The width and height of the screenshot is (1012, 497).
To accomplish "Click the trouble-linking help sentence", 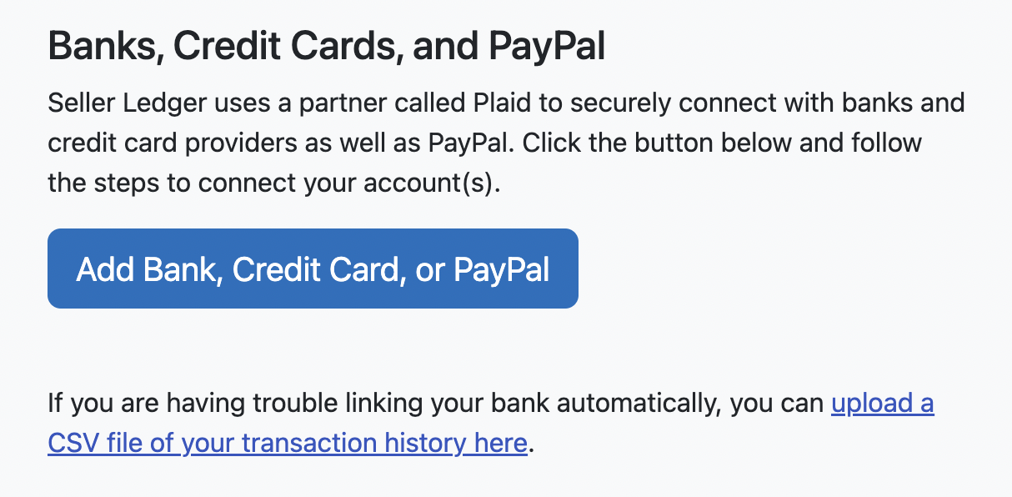I will coord(417,403).
